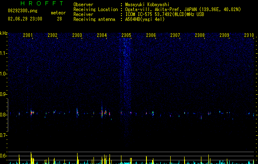
Task: Click the 'Receiving antenna' label
Action: [94, 19]
